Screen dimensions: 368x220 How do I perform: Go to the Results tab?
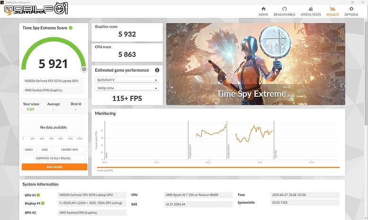[x=333, y=11]
